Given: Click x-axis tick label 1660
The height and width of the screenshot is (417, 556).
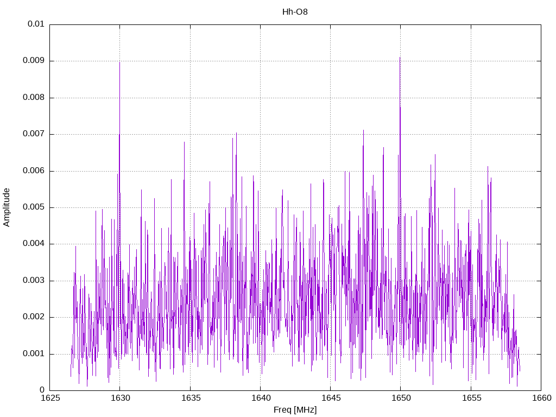Looking at the screenshot, I should (x=542, y=398).
